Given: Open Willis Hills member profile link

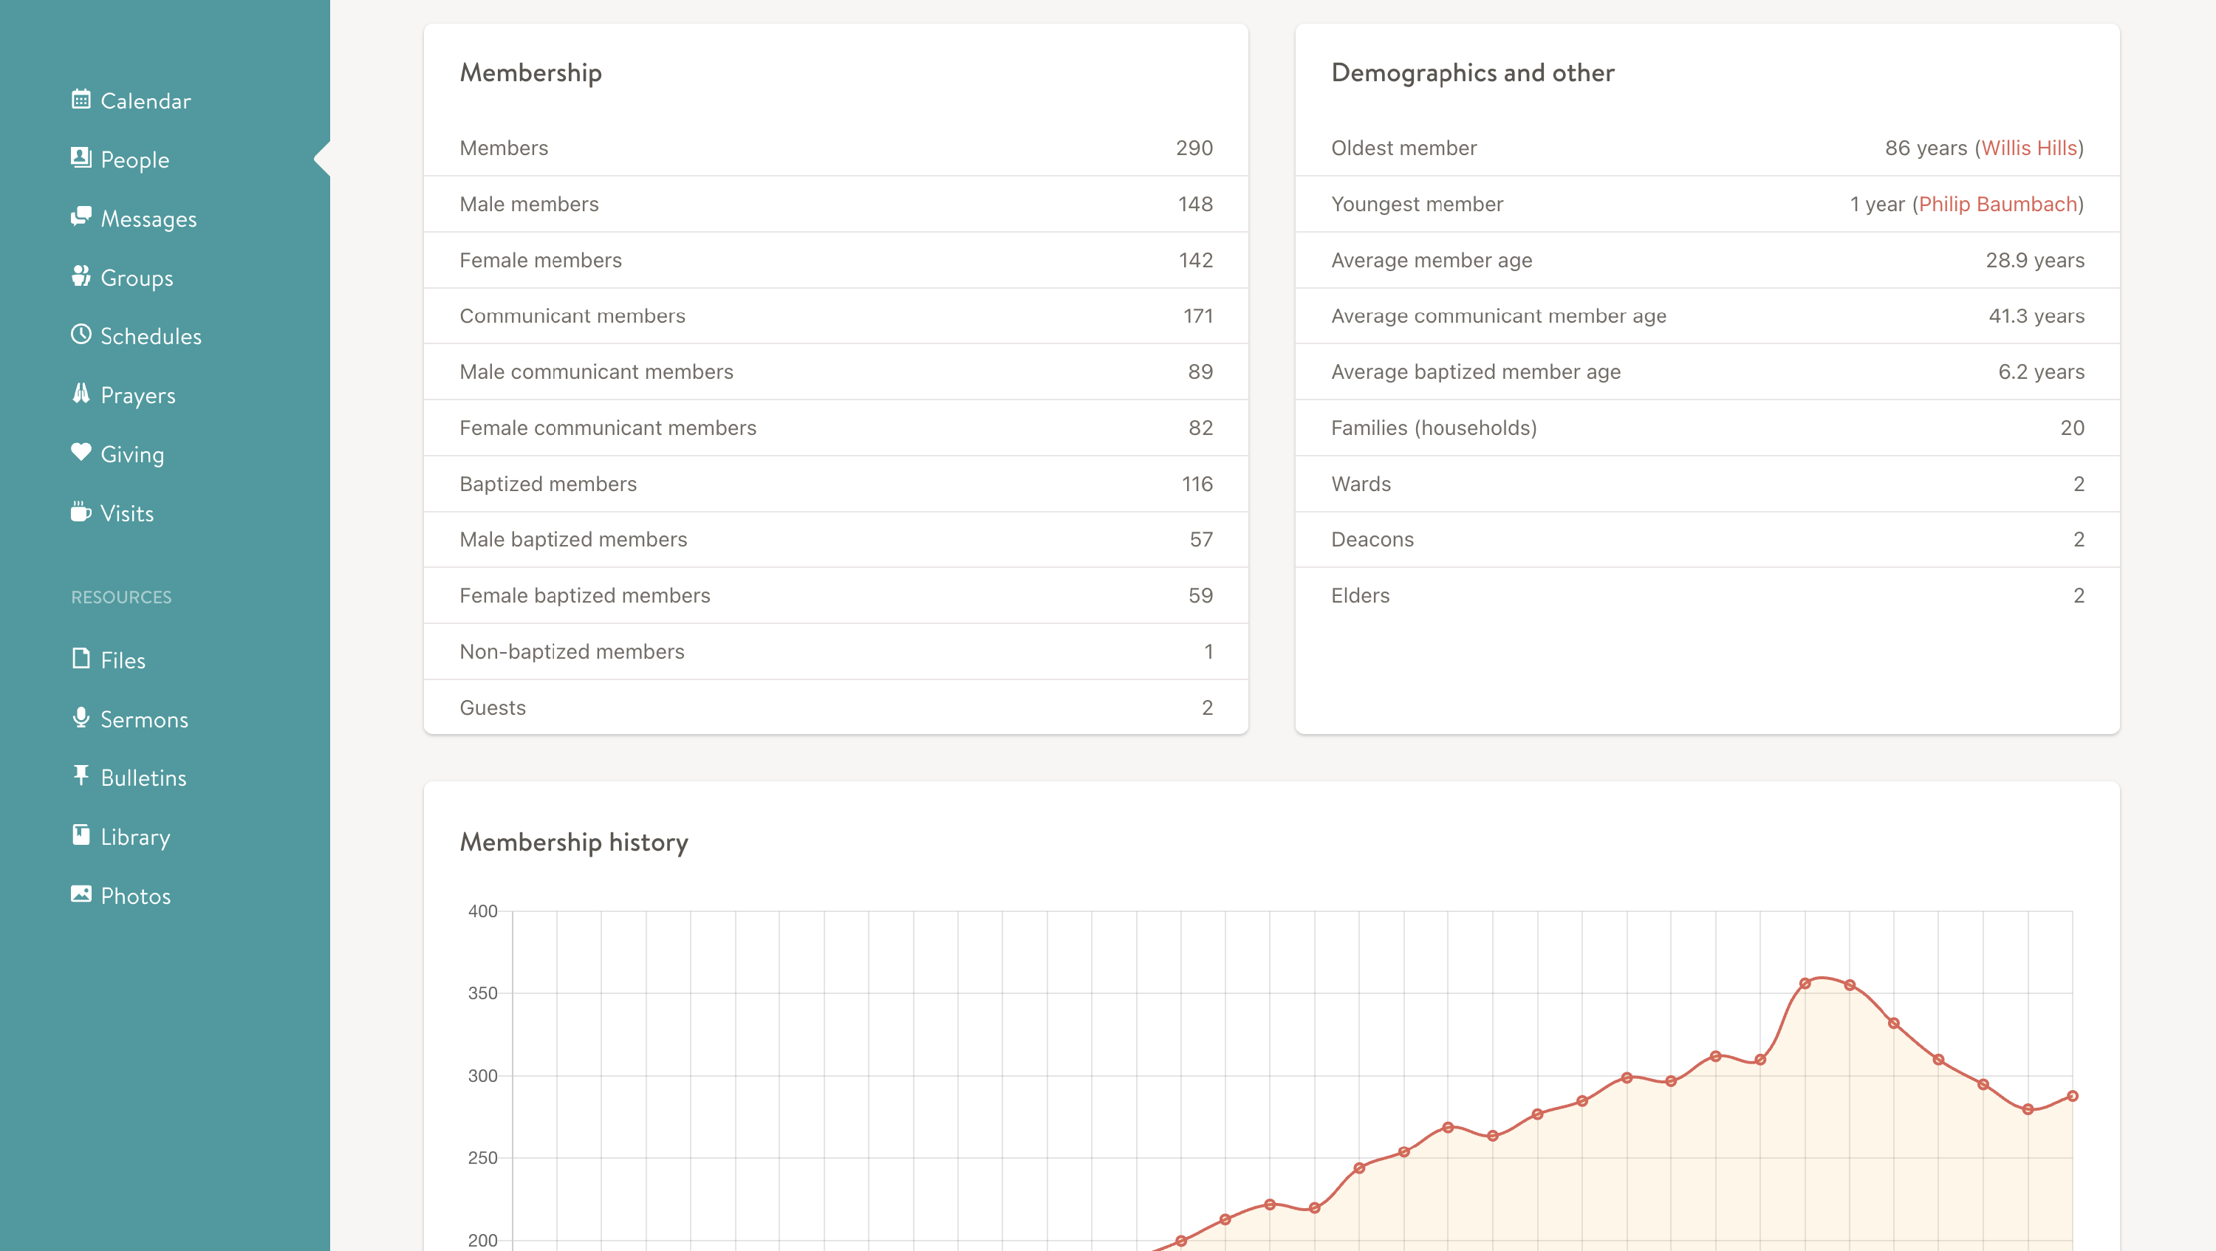Looking at the screenshot, I should tap(2028, 148).
